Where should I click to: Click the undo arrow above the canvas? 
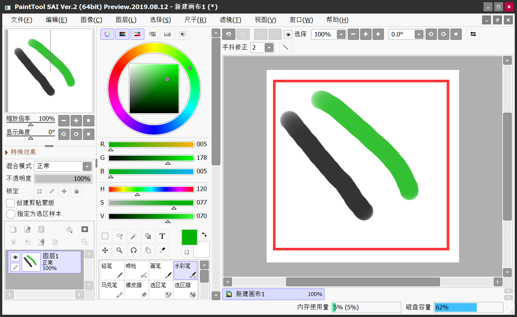coord(229,34)
